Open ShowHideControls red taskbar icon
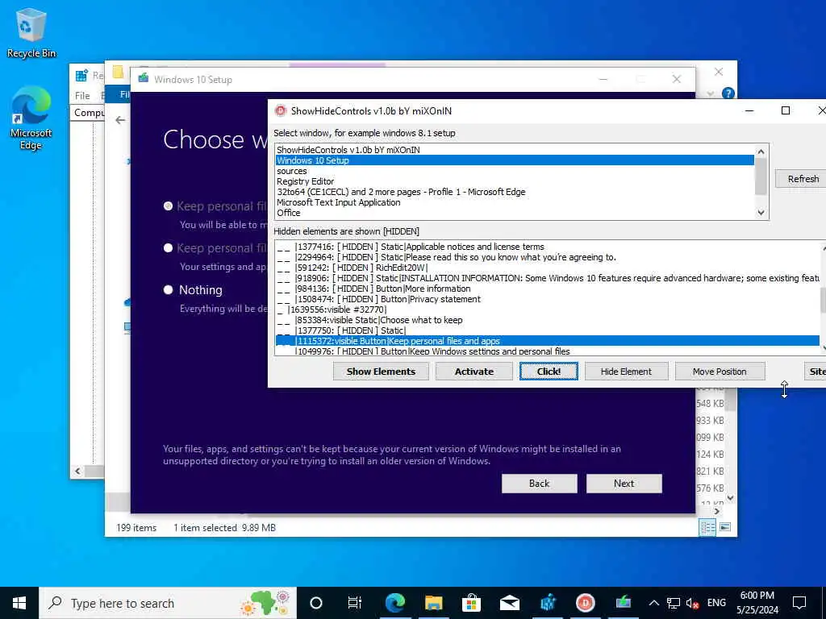Screen dimensions: 826x619 (x=586, y=603)
